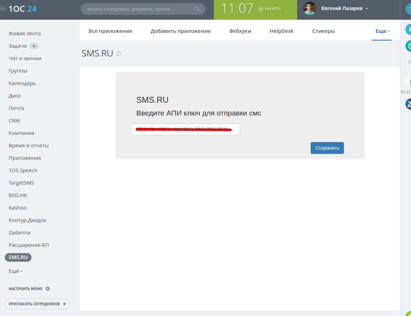Click the teal round icon in right panel
The height and width of the screenshot is (316, 411).
click(409, 46)
